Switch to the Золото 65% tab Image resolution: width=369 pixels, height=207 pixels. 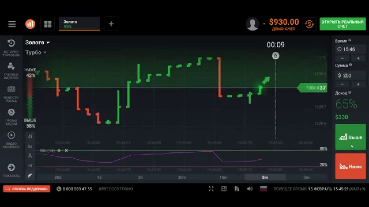(x=80, y=24)
